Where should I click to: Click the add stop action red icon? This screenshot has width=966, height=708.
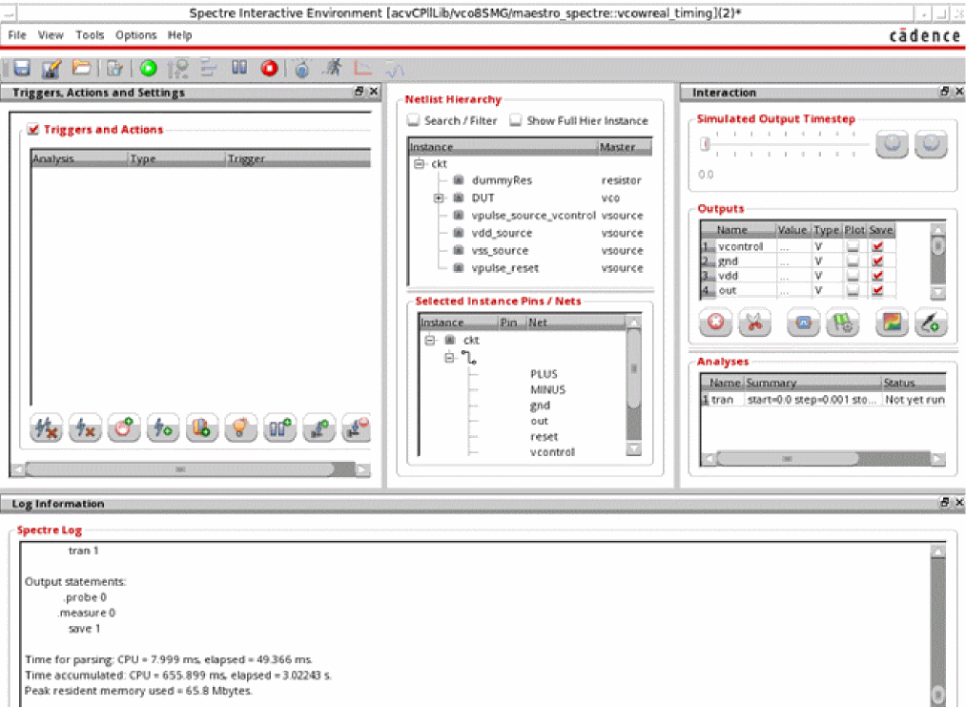(124, 427)
